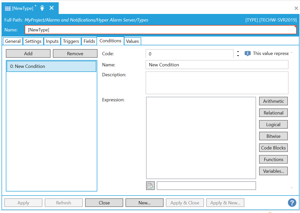The height and width of the screenshot is (213, 300).
Task: Close the NewType tab with X icon
Action: coord(52,8)
